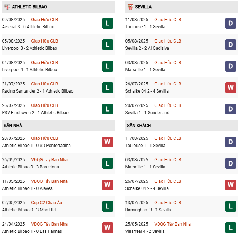The width and height of the screenshot is (238, 236).
Task: Click loss badge for Arsenal 3-0 match
Action: click(107, 23)
